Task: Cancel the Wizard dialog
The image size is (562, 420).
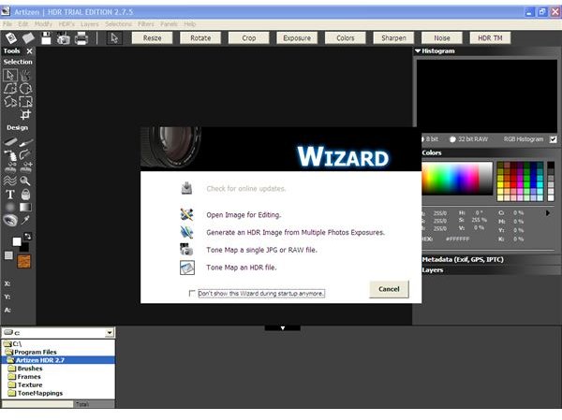Action: point(389,289)
